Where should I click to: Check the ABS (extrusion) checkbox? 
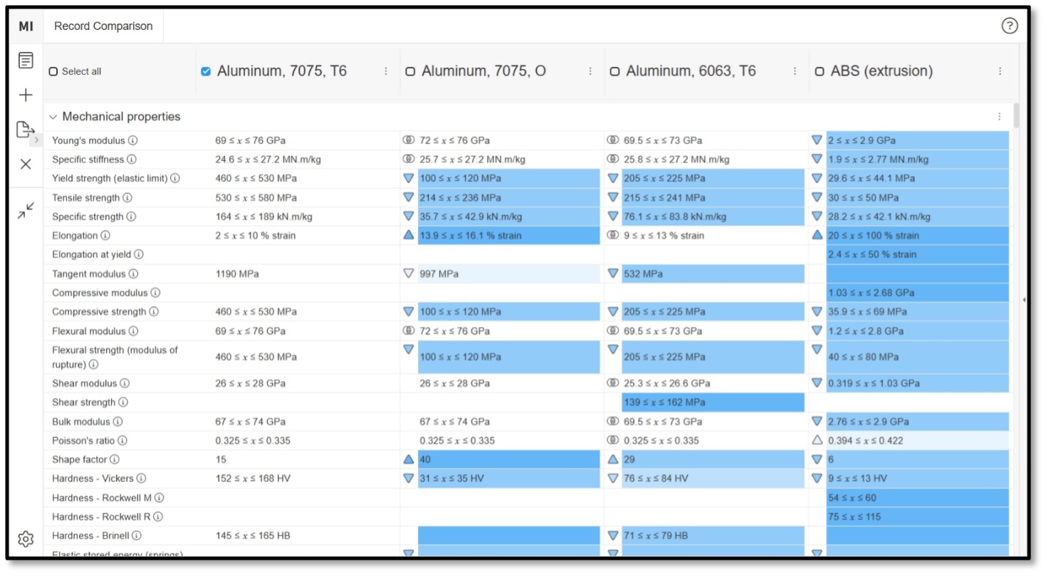coord(820,72)
